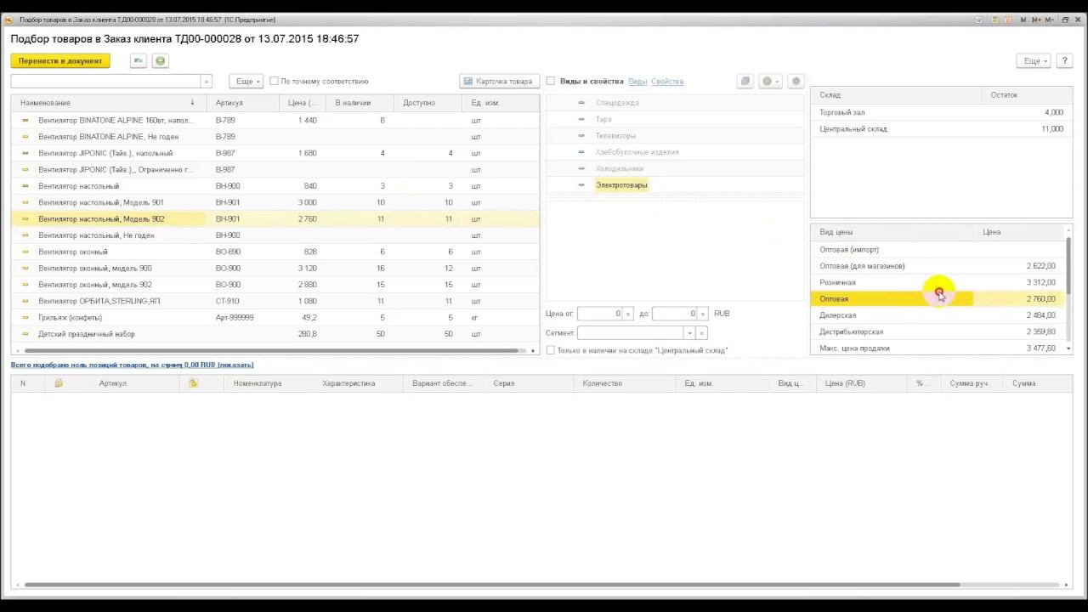1088x612 pixels.
Task: Enable 'По точному соответствию' checkbox
Action: click(x=274, y=82)
